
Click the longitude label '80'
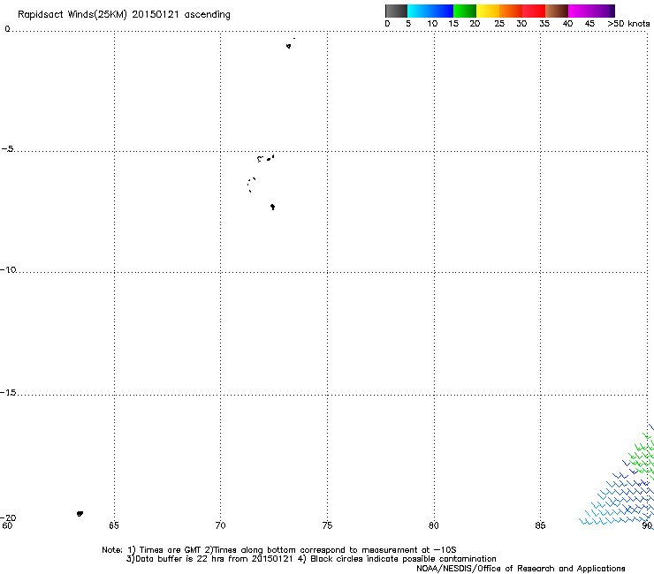point(434,525)
